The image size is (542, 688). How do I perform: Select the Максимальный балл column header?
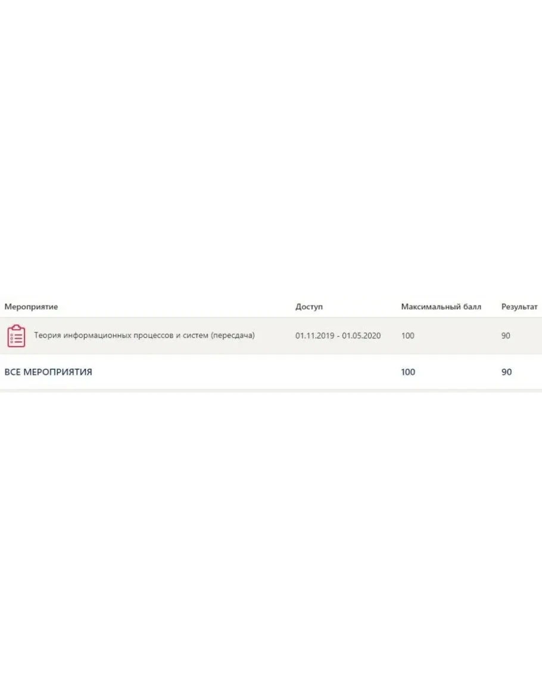point(441,307)
